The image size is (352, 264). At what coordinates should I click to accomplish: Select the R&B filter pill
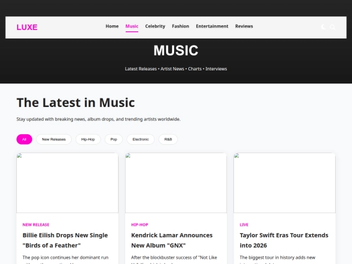(x=168, y=139)
